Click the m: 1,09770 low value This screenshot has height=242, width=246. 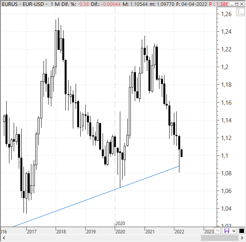coord(162,4)
